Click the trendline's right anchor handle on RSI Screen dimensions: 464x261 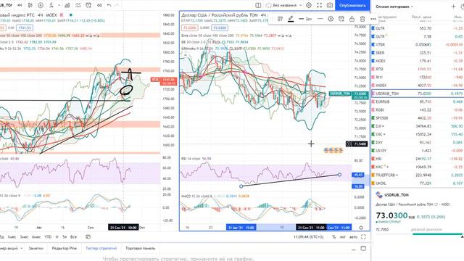(x=339, y=175)
